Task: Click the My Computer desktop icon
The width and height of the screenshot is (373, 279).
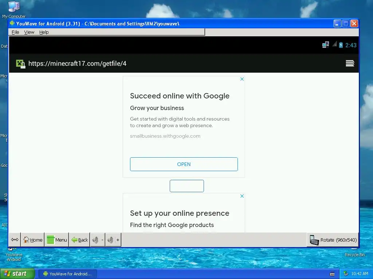Action: 14,9
